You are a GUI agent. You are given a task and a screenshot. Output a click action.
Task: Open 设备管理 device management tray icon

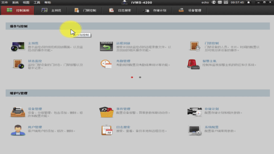(18, 112)
